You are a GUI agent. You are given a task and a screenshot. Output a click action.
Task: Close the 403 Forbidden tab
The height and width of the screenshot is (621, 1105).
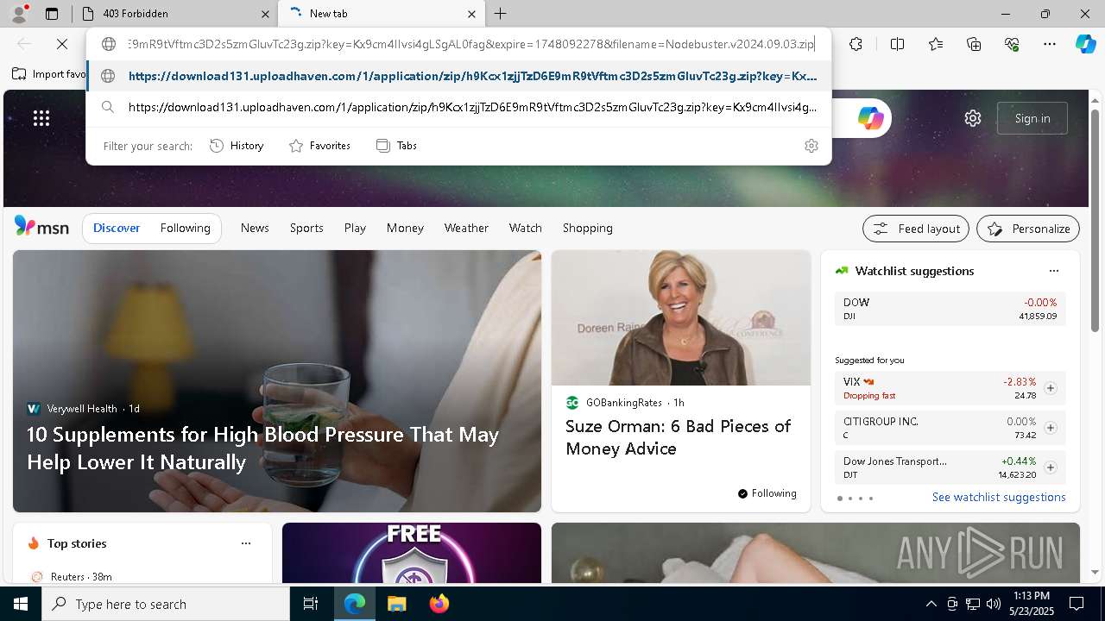pos(265,14)
